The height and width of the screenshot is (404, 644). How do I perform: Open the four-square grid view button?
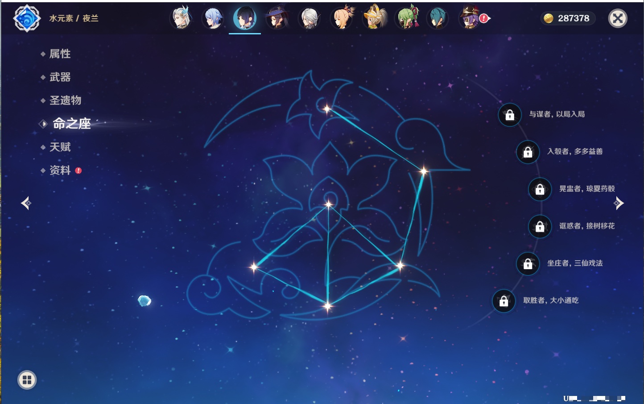click(27, 380)
